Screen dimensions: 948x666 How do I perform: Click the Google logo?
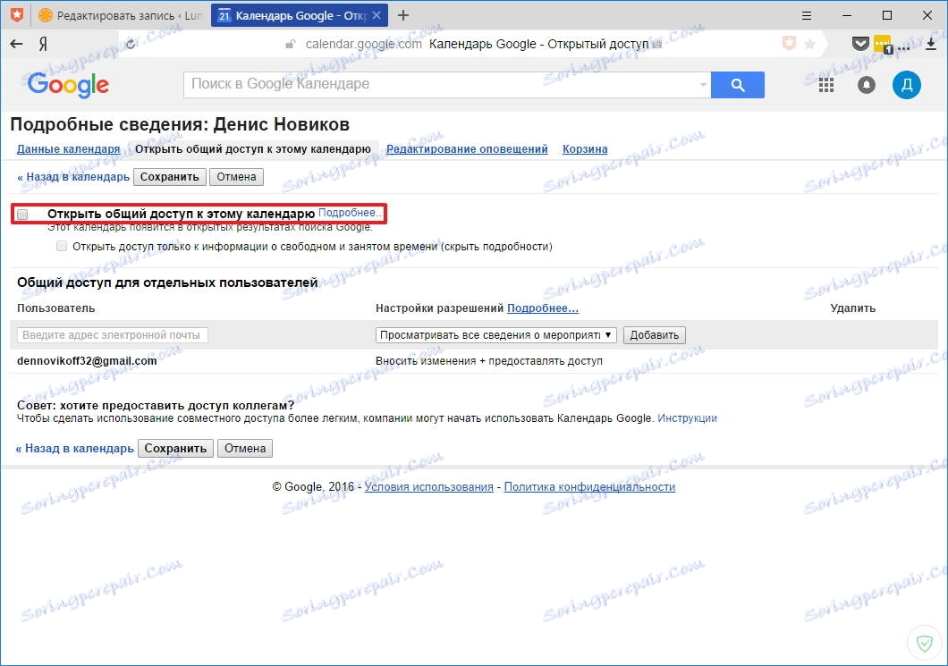pyautogui.click(x=68, y=85)
